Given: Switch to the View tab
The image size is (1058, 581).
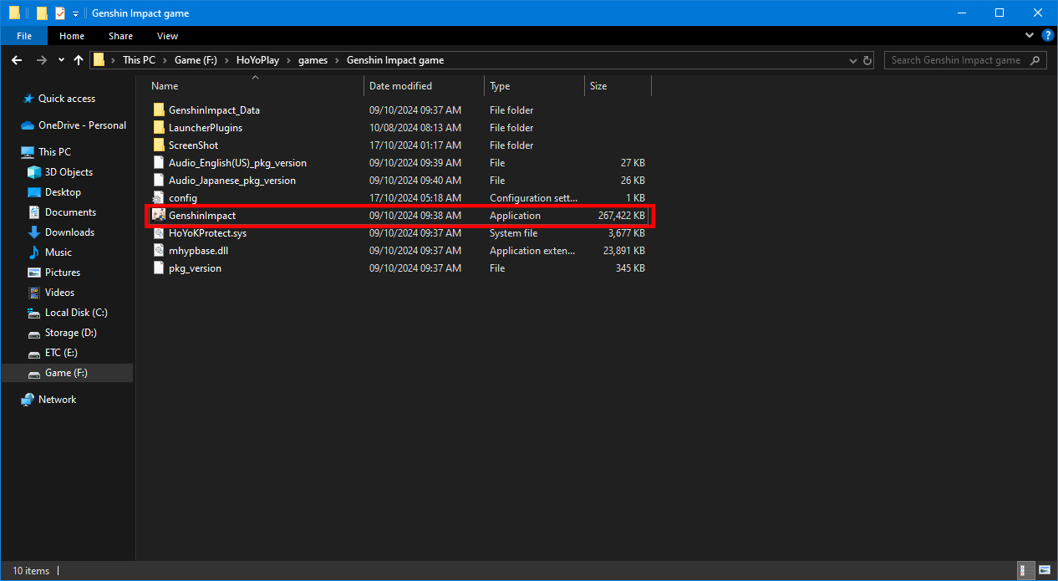Looking at the screenshot, I should click(x=167, y=35).
